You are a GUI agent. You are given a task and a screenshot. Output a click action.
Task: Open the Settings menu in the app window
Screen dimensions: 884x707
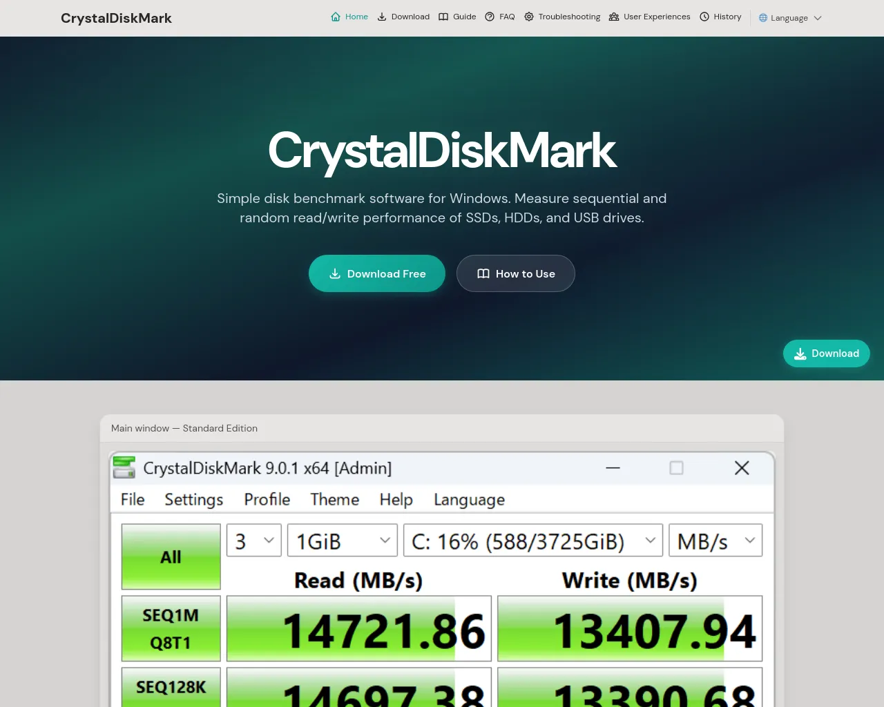coord(194,499)
